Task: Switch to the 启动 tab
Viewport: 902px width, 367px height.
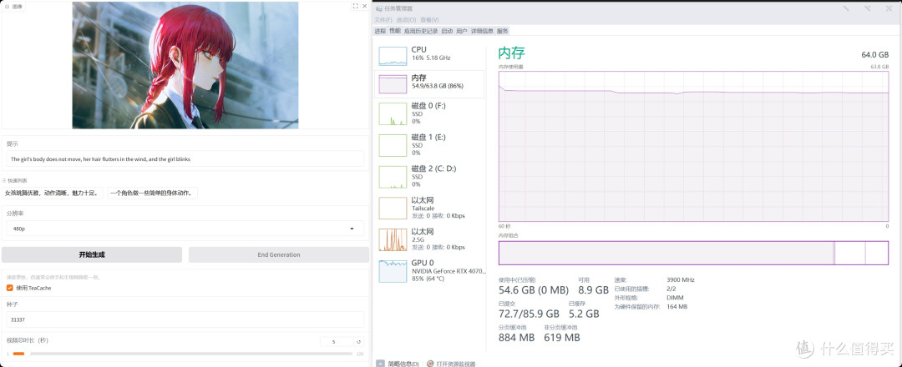Action: pyautogui.click(x=447, y=31)
